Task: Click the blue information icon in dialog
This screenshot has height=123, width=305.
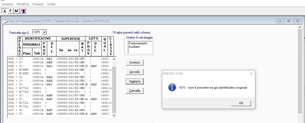Action: (x=172, y=88)
